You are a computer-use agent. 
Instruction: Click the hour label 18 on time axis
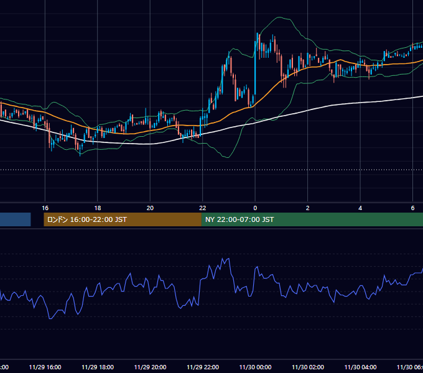[x=98, y=208]
